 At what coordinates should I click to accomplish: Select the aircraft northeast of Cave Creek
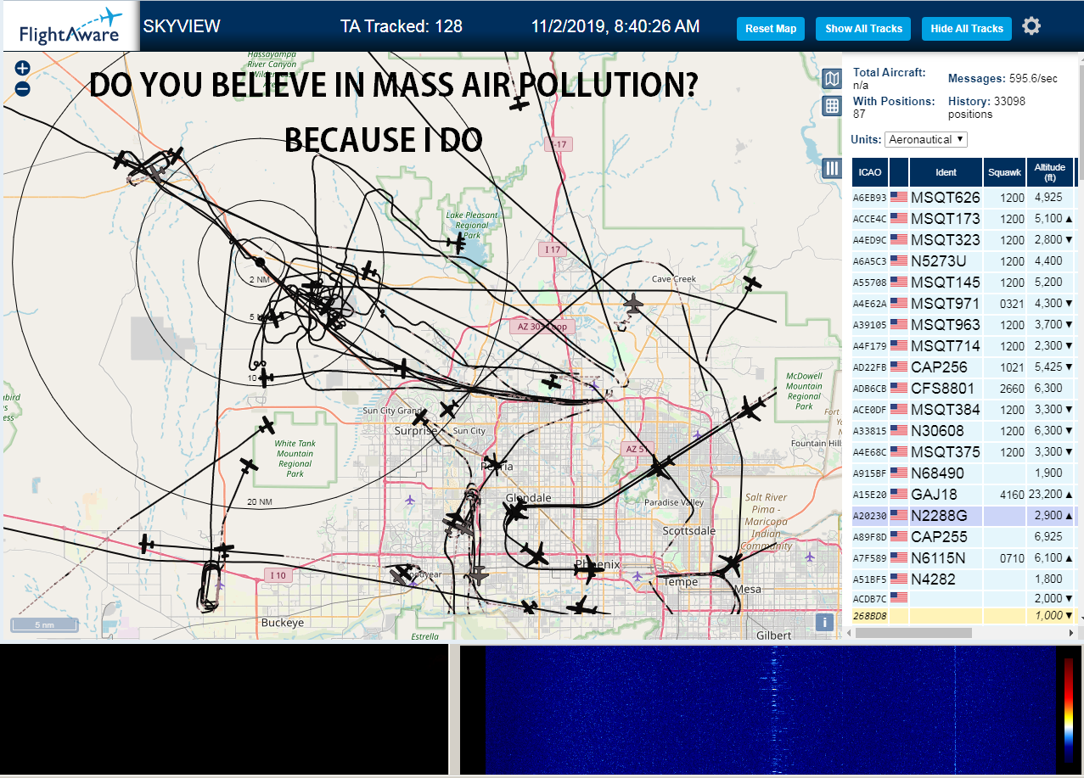(x=751, y=283)
